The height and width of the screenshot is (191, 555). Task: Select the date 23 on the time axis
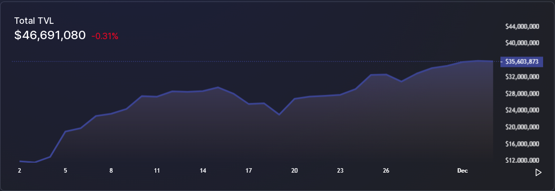point(340,171)
